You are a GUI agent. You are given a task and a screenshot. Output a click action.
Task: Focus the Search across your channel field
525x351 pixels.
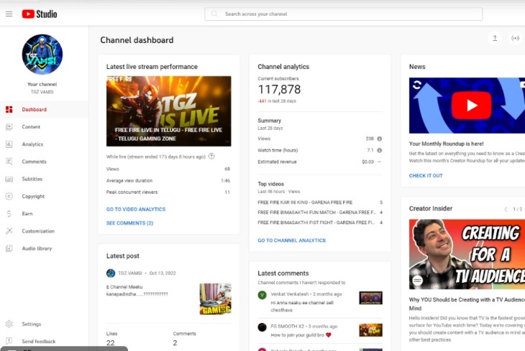coord(344,14)
